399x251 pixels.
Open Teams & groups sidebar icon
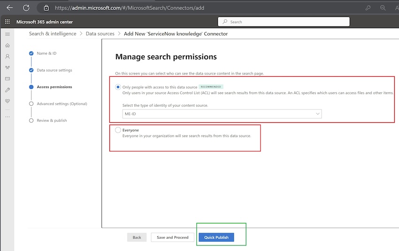coord(8,67)
